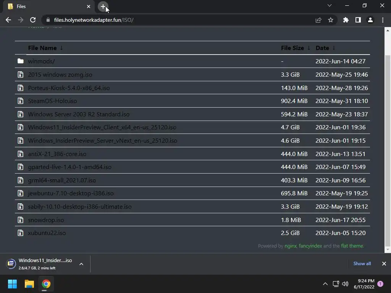Download Windows Server 2003 R2 Standard.iso

click(x=79, y=114)
